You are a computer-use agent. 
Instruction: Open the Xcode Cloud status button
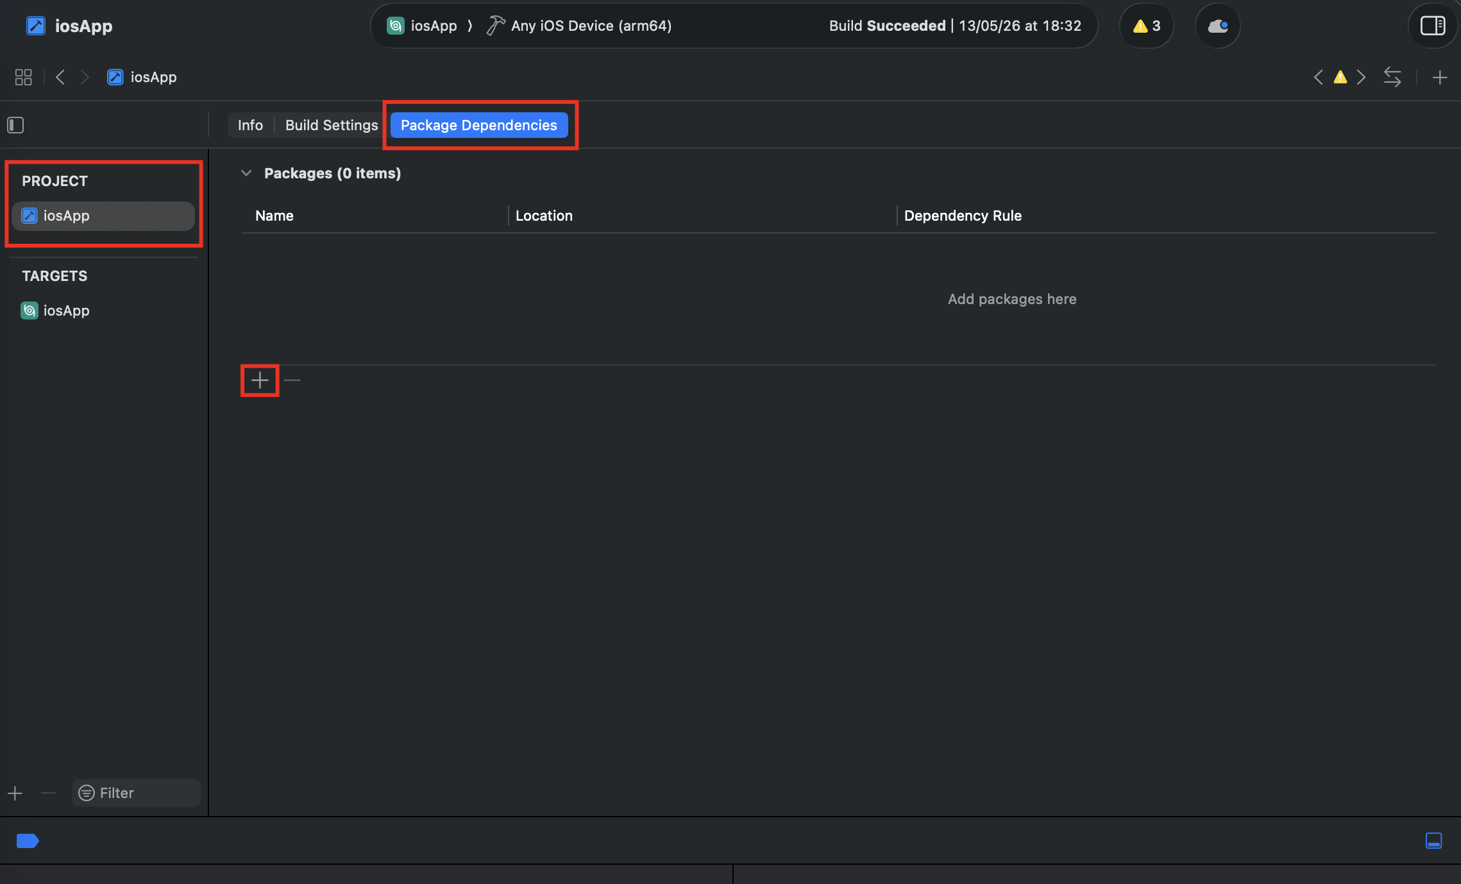pyautogui.click(x=1218, y=26)
